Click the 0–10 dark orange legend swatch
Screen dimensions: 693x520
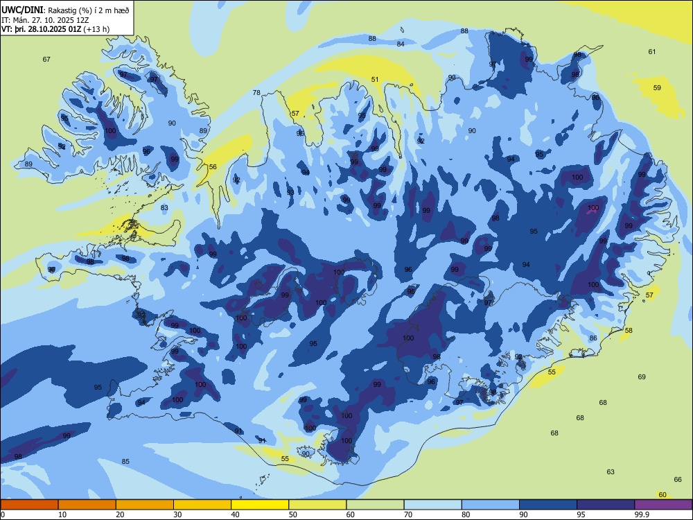pos(29,505)
